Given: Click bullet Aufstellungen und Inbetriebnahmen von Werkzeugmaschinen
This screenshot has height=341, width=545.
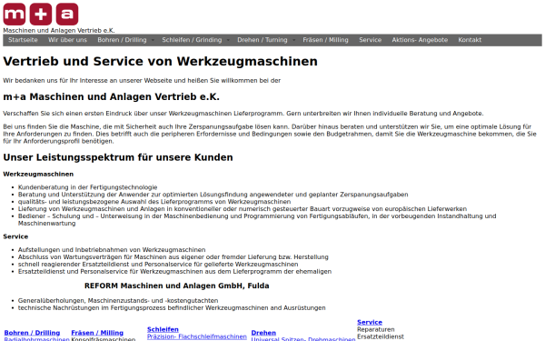Looking at the screenshot, I should coord(112,250).
